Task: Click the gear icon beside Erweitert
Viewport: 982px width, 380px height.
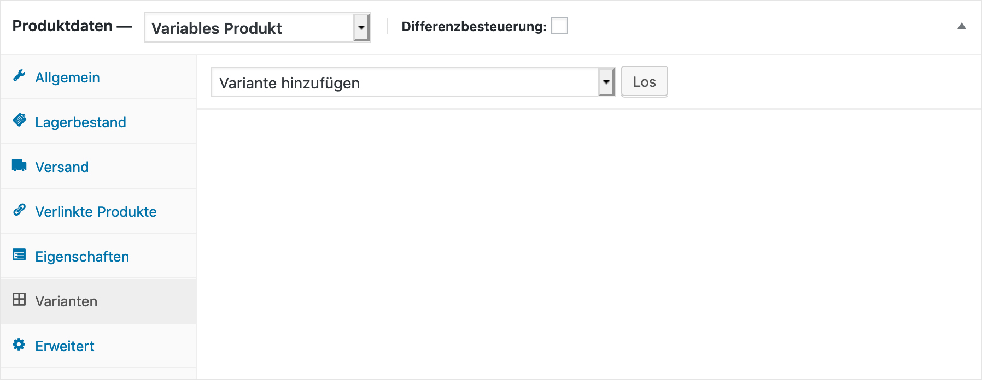Action: click(x=19, y=345)
